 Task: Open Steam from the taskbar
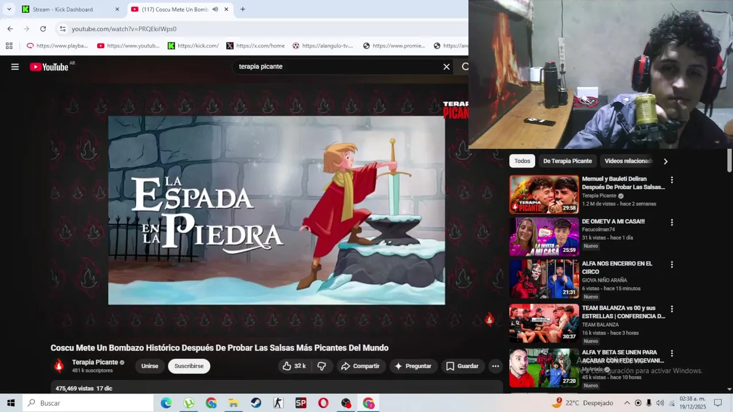256,403
